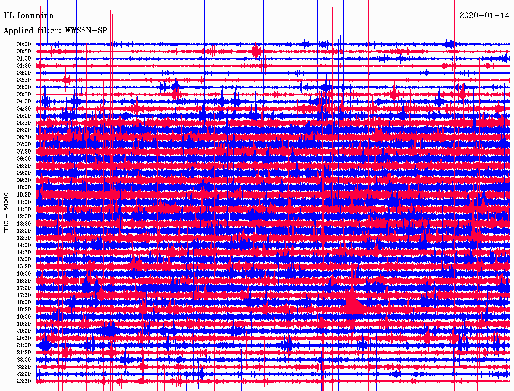This screenshot has width=514, height=391.
Task: Select the 21:00 time label
Action: point(23,345)
